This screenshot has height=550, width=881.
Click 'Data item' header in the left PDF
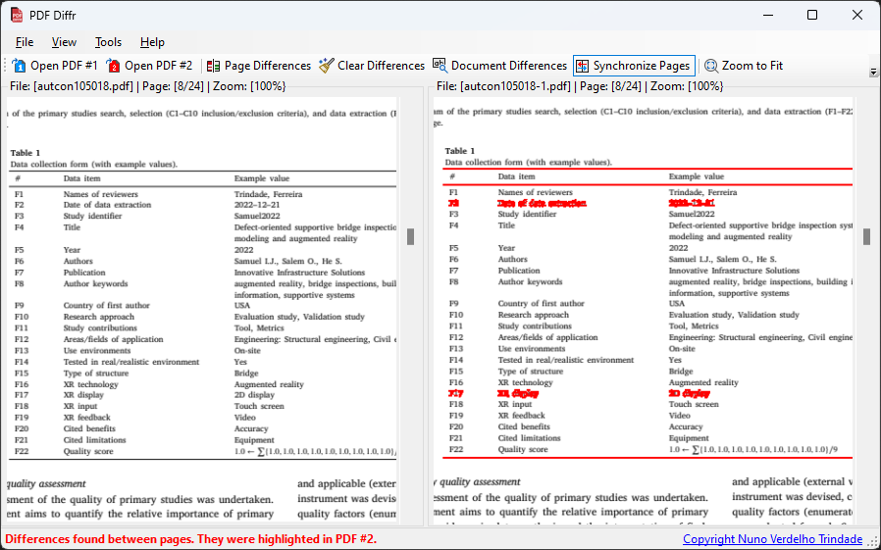(x=82, y=178)
